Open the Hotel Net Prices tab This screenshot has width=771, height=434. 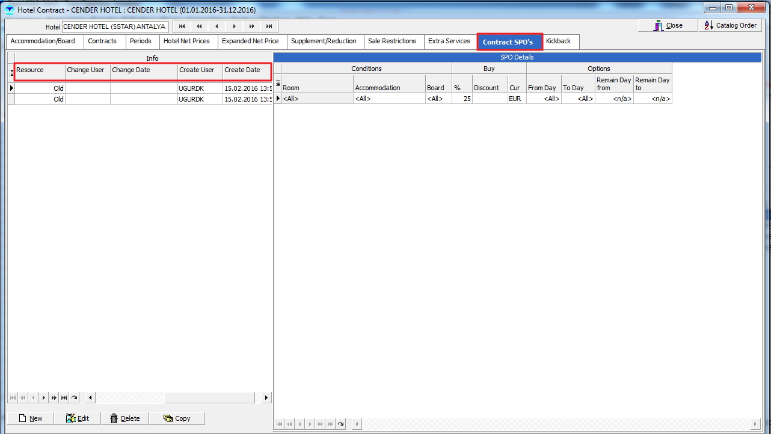(x=186, y=41)
